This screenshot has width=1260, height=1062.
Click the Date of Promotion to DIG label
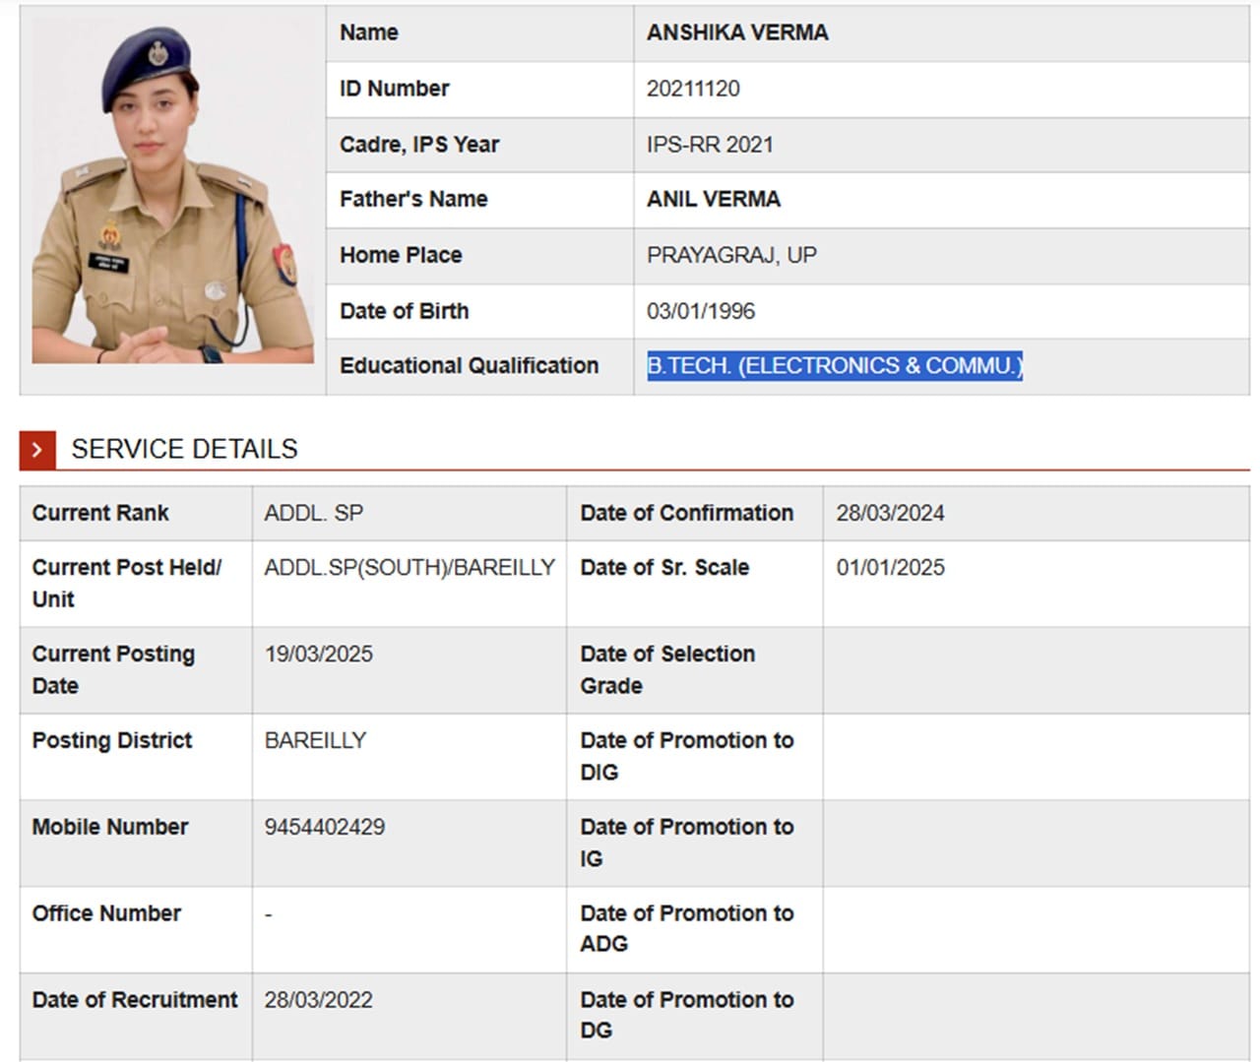(x=686, y=756)
